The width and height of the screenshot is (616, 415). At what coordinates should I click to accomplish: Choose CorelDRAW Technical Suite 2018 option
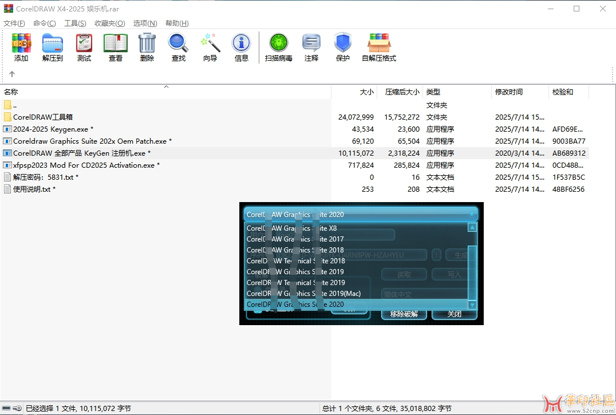pyautogui.click(x=356, y=260)
